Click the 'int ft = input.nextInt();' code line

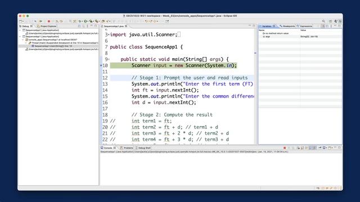point(165,90)
